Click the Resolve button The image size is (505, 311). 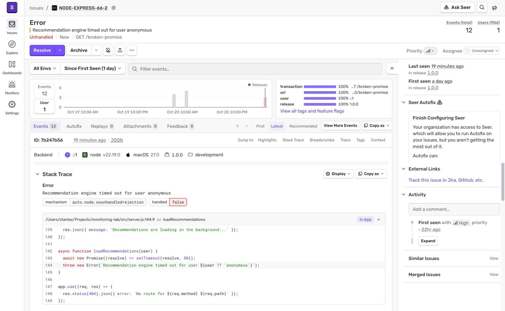[x=42, y=50]
